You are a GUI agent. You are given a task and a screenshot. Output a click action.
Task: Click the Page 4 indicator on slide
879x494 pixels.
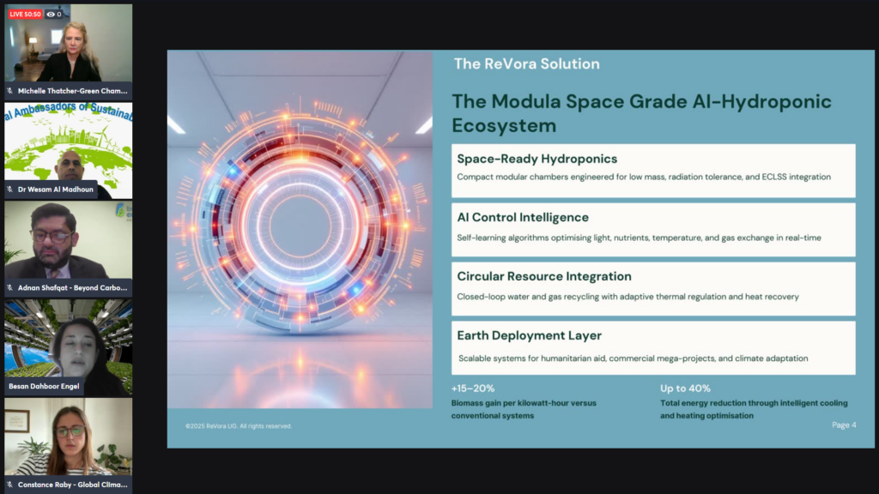point(843,425)
